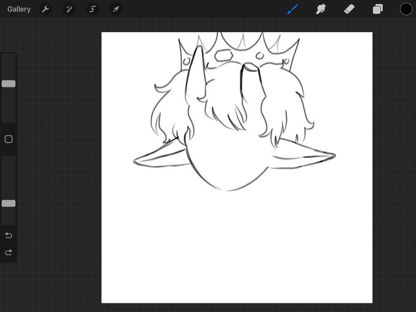This screenshot has height=312, width=416.
Task: Click the brush size slider handle
Action: pyautogui.click(x=9, y=84)
